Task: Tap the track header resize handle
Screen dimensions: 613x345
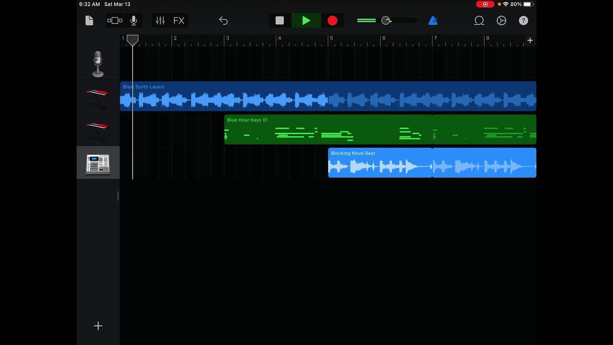Action: (118, 196)
